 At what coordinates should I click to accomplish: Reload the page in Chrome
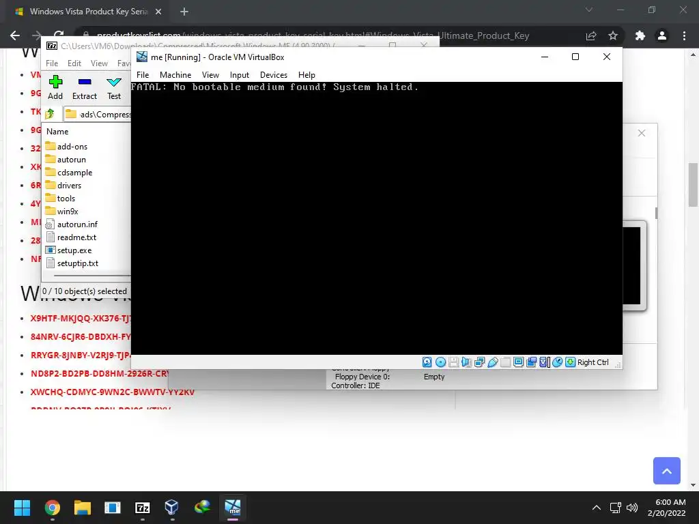coord(59,35)
